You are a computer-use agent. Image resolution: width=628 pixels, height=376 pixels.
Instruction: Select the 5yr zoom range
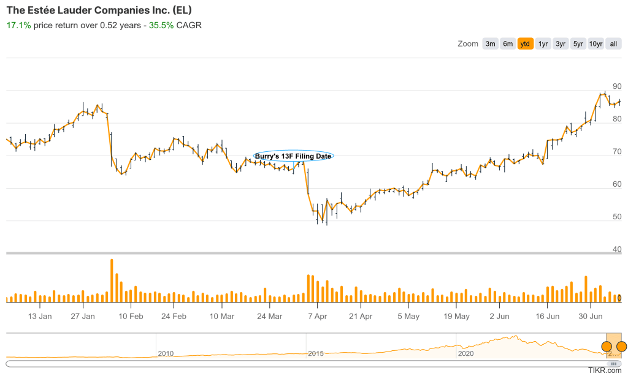tap(578, 43)
